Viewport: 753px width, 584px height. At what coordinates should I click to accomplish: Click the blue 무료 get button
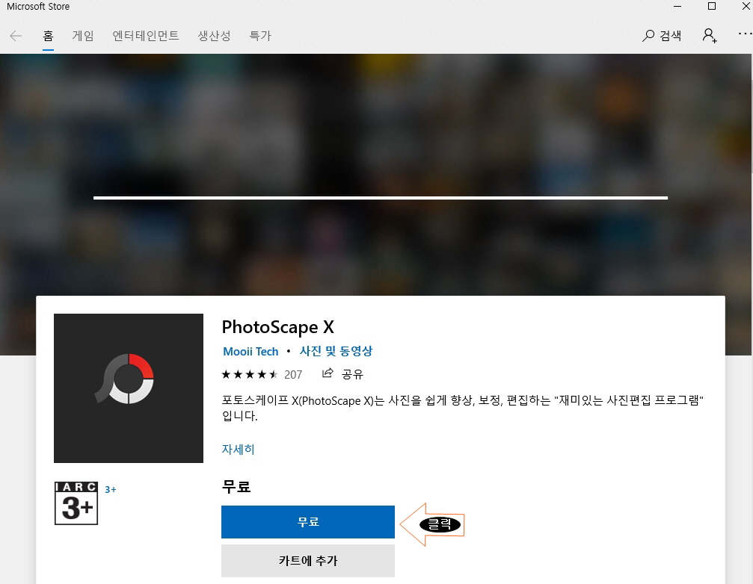308,522
